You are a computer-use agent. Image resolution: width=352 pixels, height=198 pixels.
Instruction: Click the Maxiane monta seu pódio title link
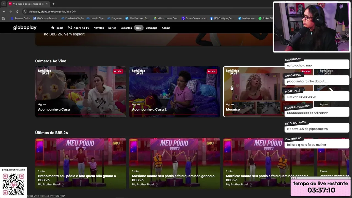[x=173, y=178]
